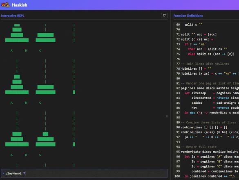The width and height of the screenshot is (239, 180).
Task: Click the Function Definitions heading
Action: [x=188, y=16]
